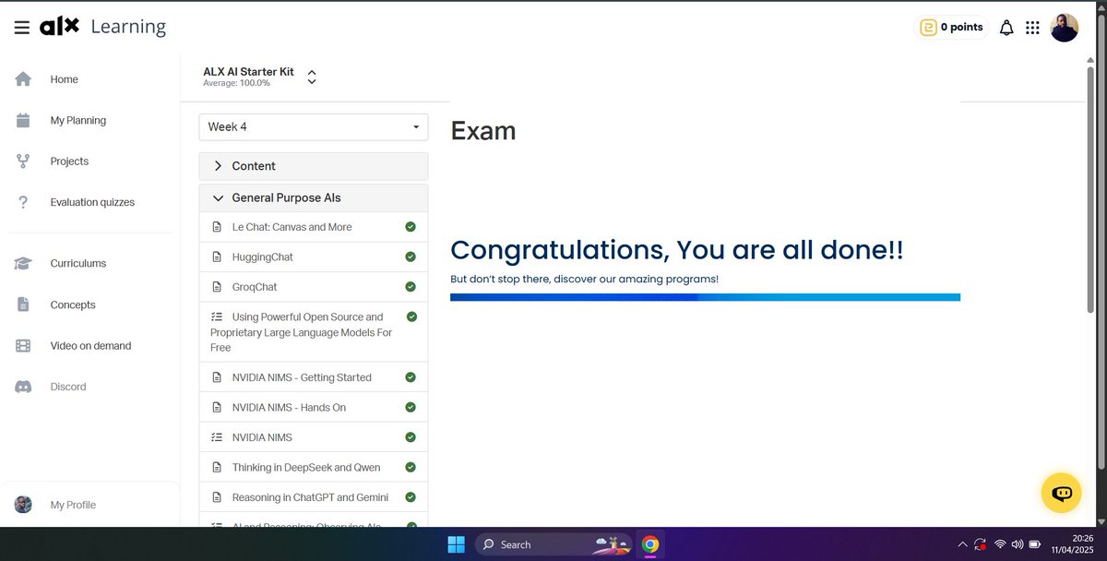1107x561 pixels.
Task: Click green checkmark beside Le Chat
Action: tap(411, 227)
